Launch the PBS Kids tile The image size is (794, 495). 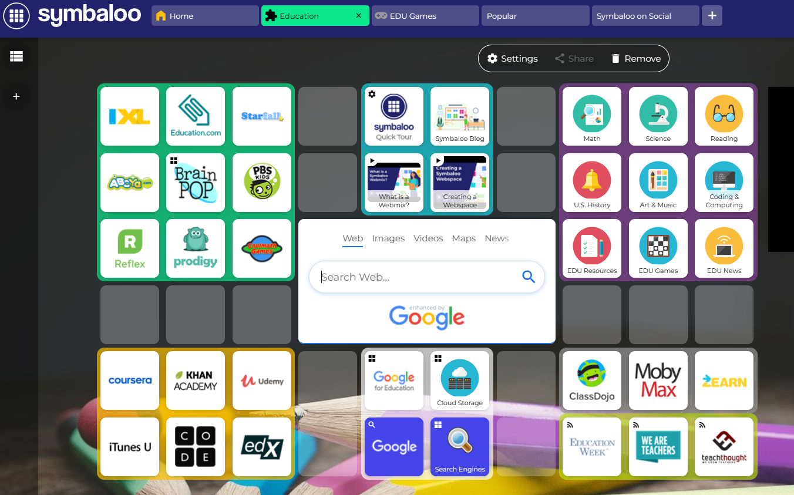[x=262, y=183]
